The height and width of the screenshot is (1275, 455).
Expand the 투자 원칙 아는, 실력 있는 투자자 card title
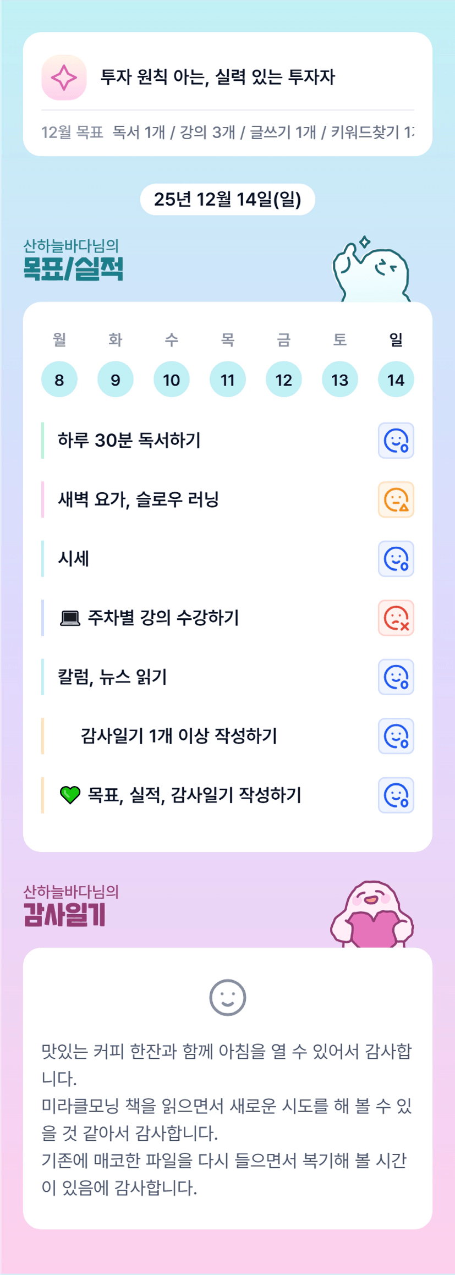point(217,77)
